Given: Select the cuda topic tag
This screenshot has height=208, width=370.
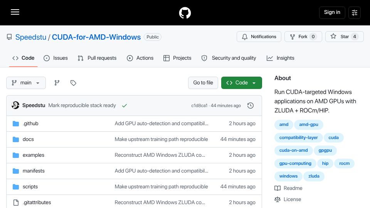Looking at the screenshot, I should pyautogui.click(x=333, y=138).
